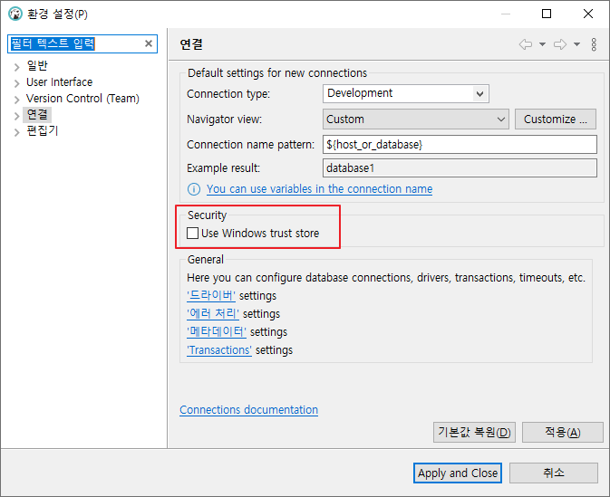
Task: Click Apply and Close button
Action: tap(458, 473)
